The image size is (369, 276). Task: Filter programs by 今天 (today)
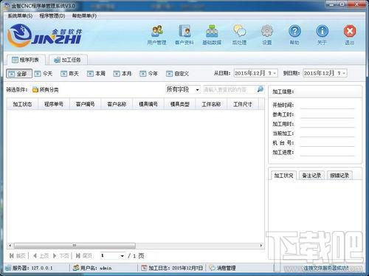click(x=44, y=74)
